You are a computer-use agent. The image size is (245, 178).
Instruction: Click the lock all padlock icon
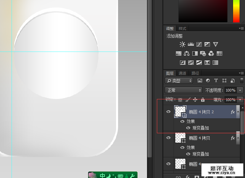(203, 100)
